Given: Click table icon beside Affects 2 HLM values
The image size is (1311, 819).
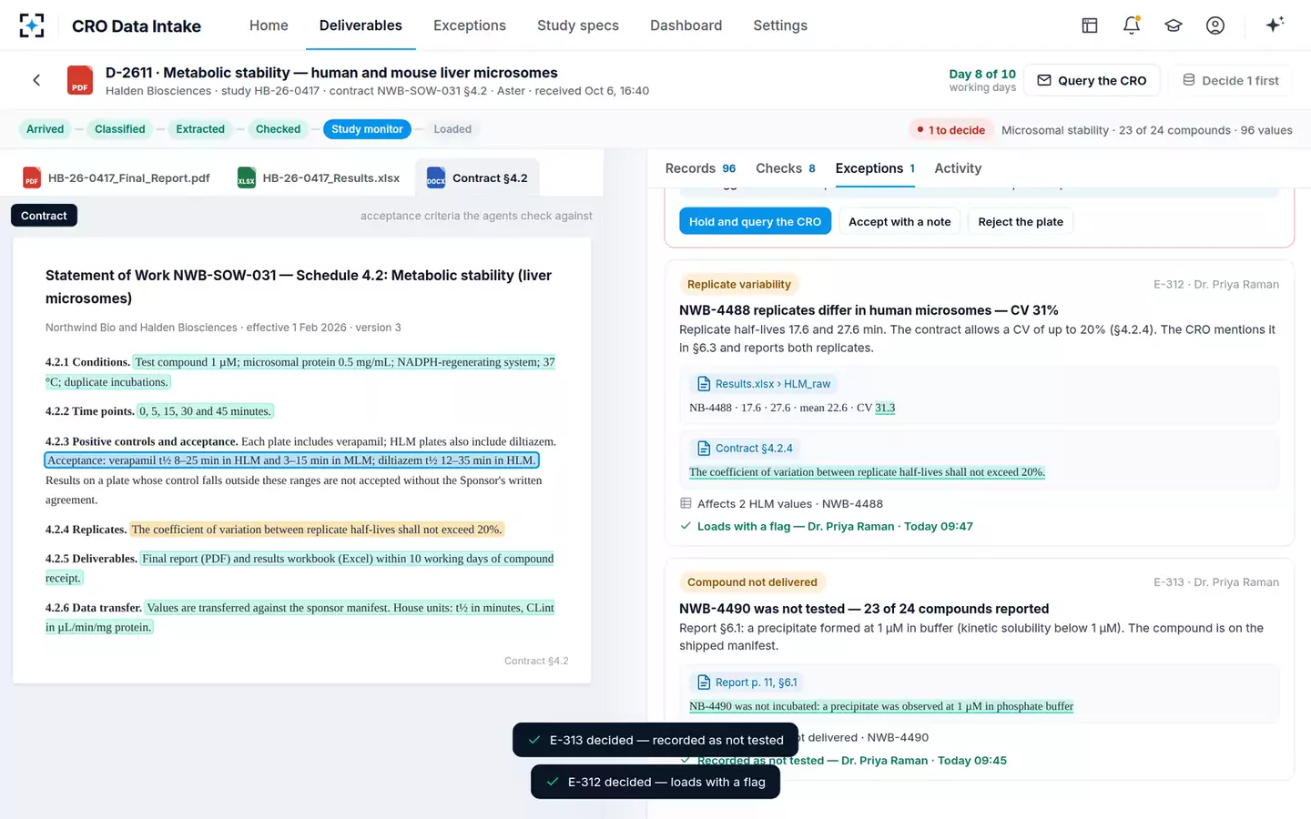Looking at the screenshot, I should (686, 503).
